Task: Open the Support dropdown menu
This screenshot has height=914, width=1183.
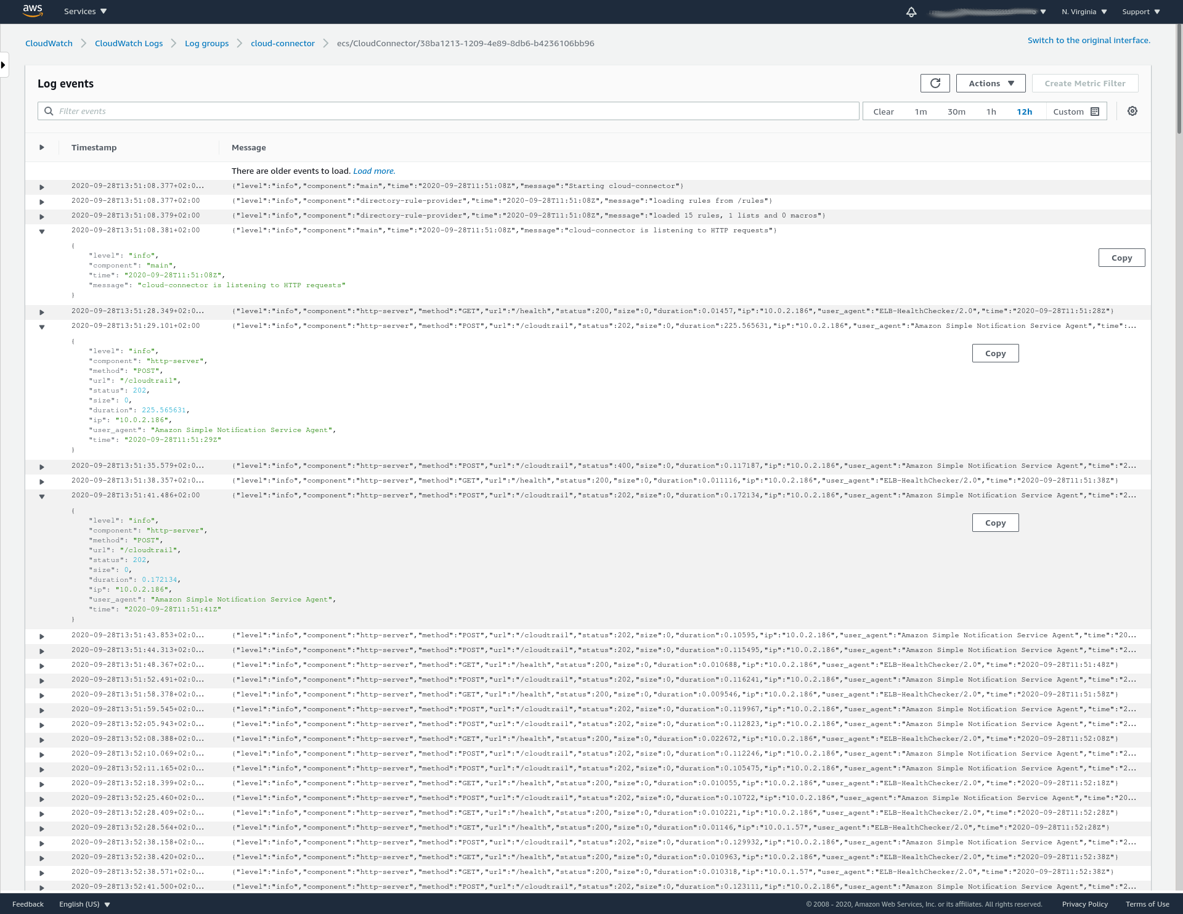Action: pos(1141,12)
